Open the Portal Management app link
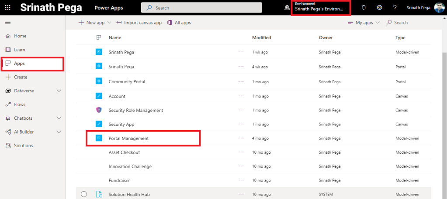 coord(128,138)
